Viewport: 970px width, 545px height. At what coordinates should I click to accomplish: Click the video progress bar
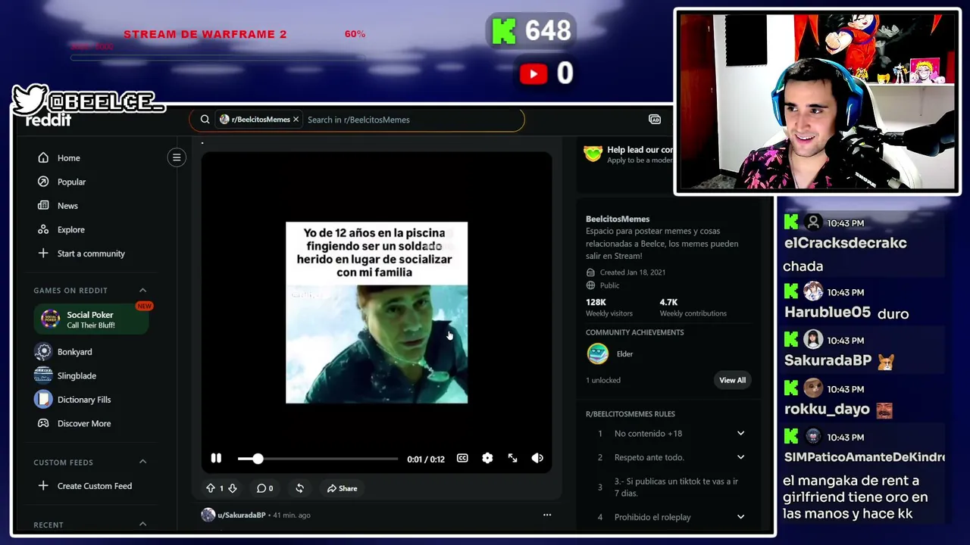[317, 459]
